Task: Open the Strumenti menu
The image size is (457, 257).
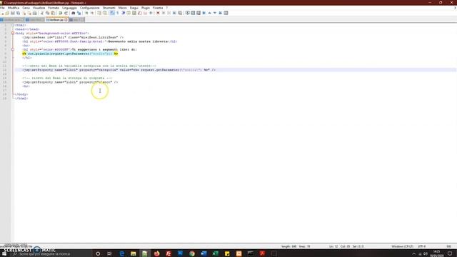Action: click(x=109, y=8)
